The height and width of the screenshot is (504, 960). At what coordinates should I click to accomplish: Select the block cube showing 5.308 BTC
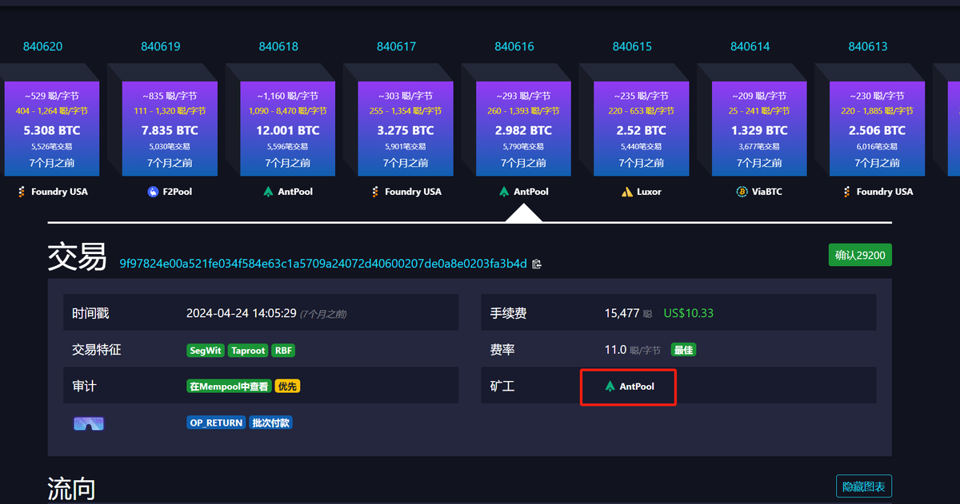[x=52, y=128]
